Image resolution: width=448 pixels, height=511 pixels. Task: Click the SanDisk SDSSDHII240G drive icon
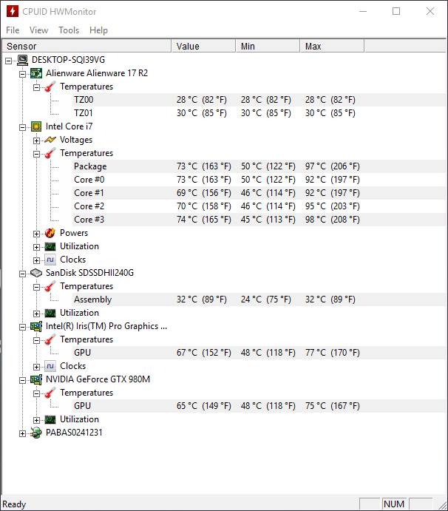[36, 273]
